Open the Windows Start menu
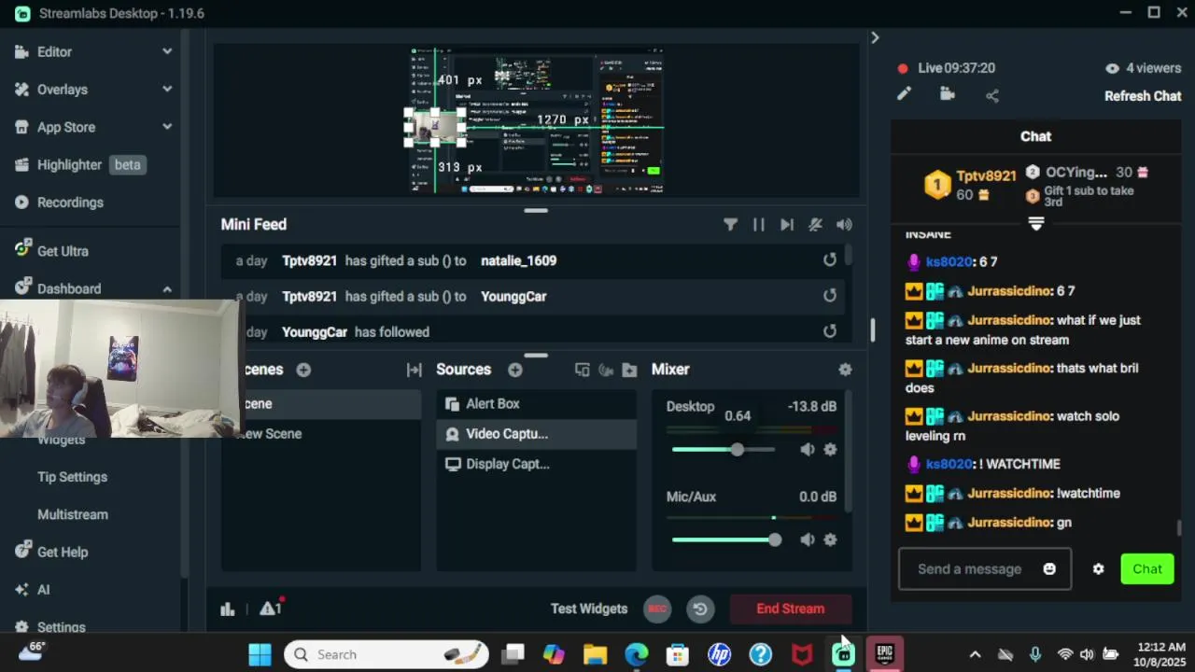Image resolution: width=1195 pixels, height=672 pixels. click(x=260, y=654)
